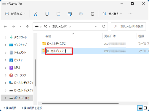Screen dimensions: 149x111
Task: Click the drive icon in address bar
Action: (x=37, y=27)
